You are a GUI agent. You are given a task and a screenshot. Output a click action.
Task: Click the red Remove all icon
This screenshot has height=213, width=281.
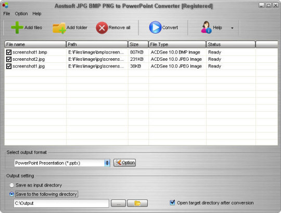[102, 28]
